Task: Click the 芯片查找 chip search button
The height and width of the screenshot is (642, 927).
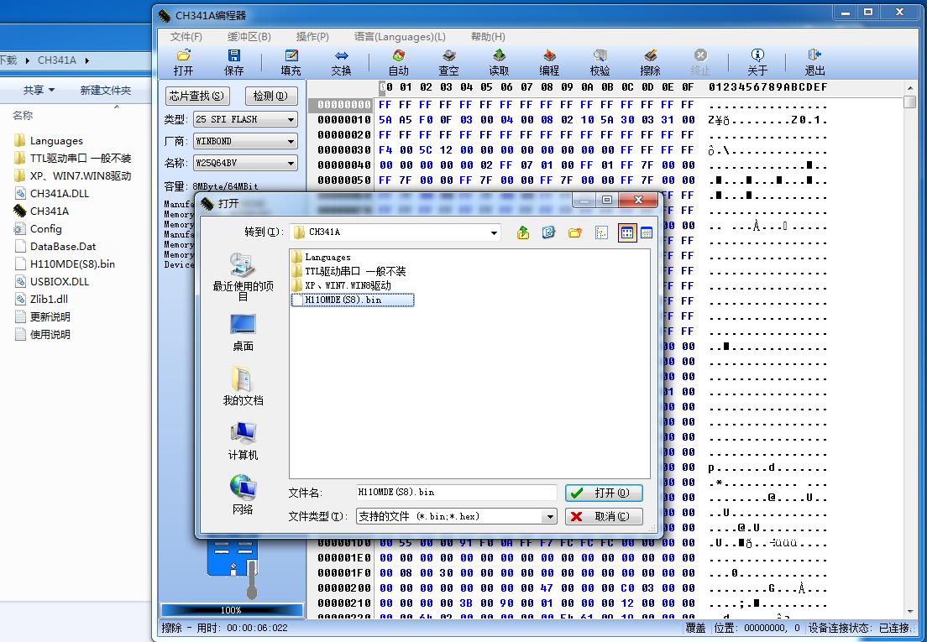Action: [197, 96]
